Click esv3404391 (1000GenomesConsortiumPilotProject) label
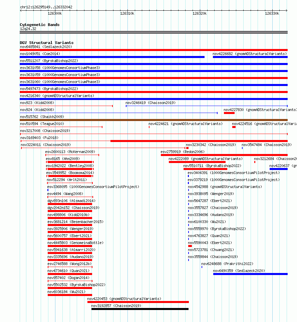The image size is (297, 322). pos(234,173)
